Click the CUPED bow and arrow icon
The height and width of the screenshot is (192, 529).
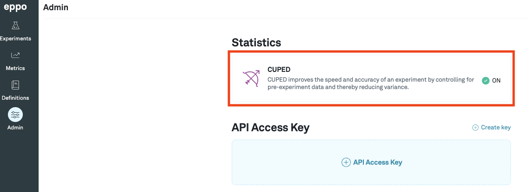click(x=251, y=78)
